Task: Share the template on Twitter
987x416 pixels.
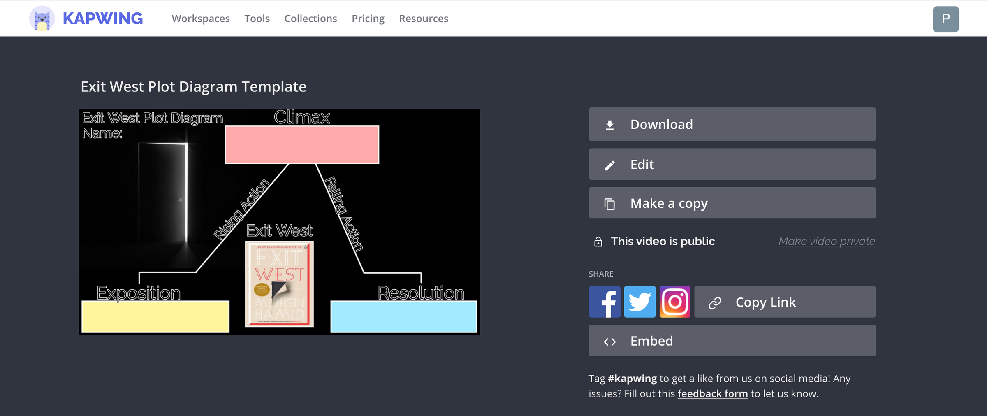Action: 640,302
